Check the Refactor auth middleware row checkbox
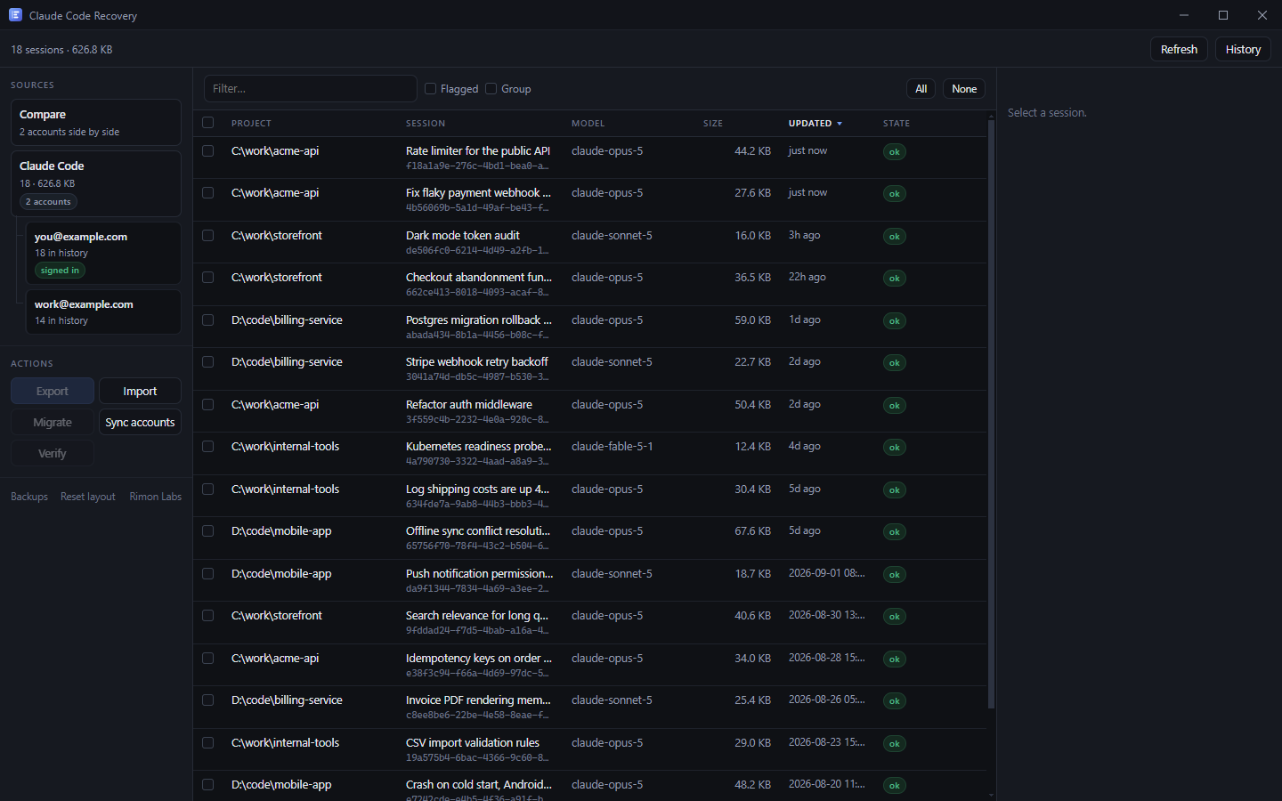The height and width of the screenshot is (801, 1282). (207, 405)
